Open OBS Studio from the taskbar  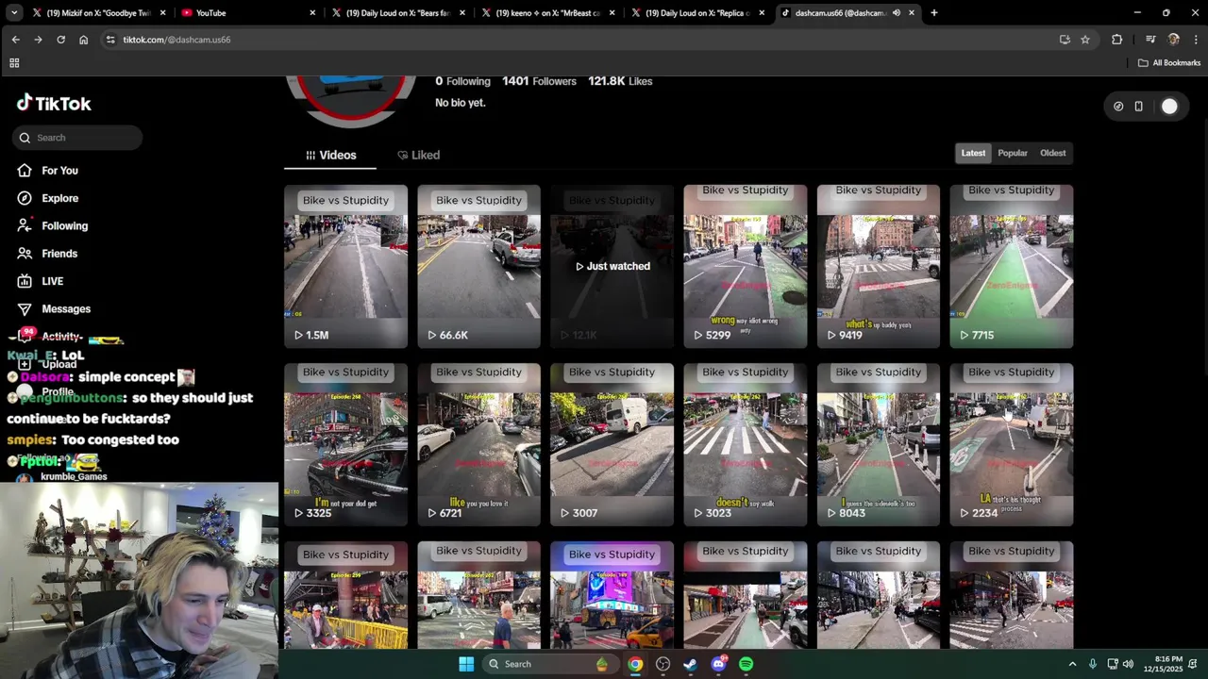(x=663, y=664)
